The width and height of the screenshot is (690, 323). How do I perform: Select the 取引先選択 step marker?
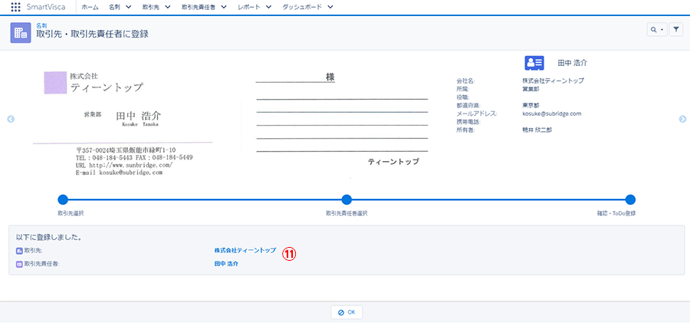[x=63, y=199]
